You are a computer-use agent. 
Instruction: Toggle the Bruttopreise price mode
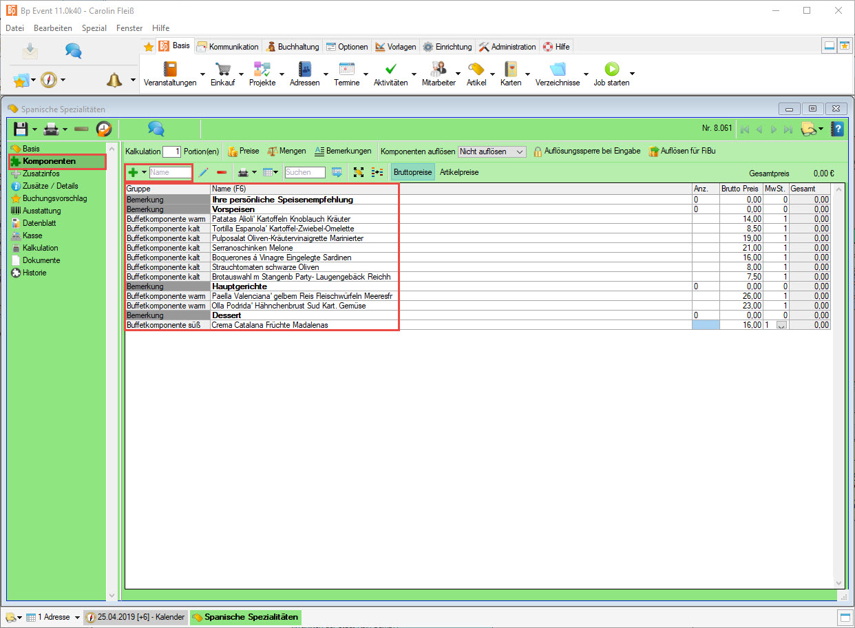click(412, 172)
